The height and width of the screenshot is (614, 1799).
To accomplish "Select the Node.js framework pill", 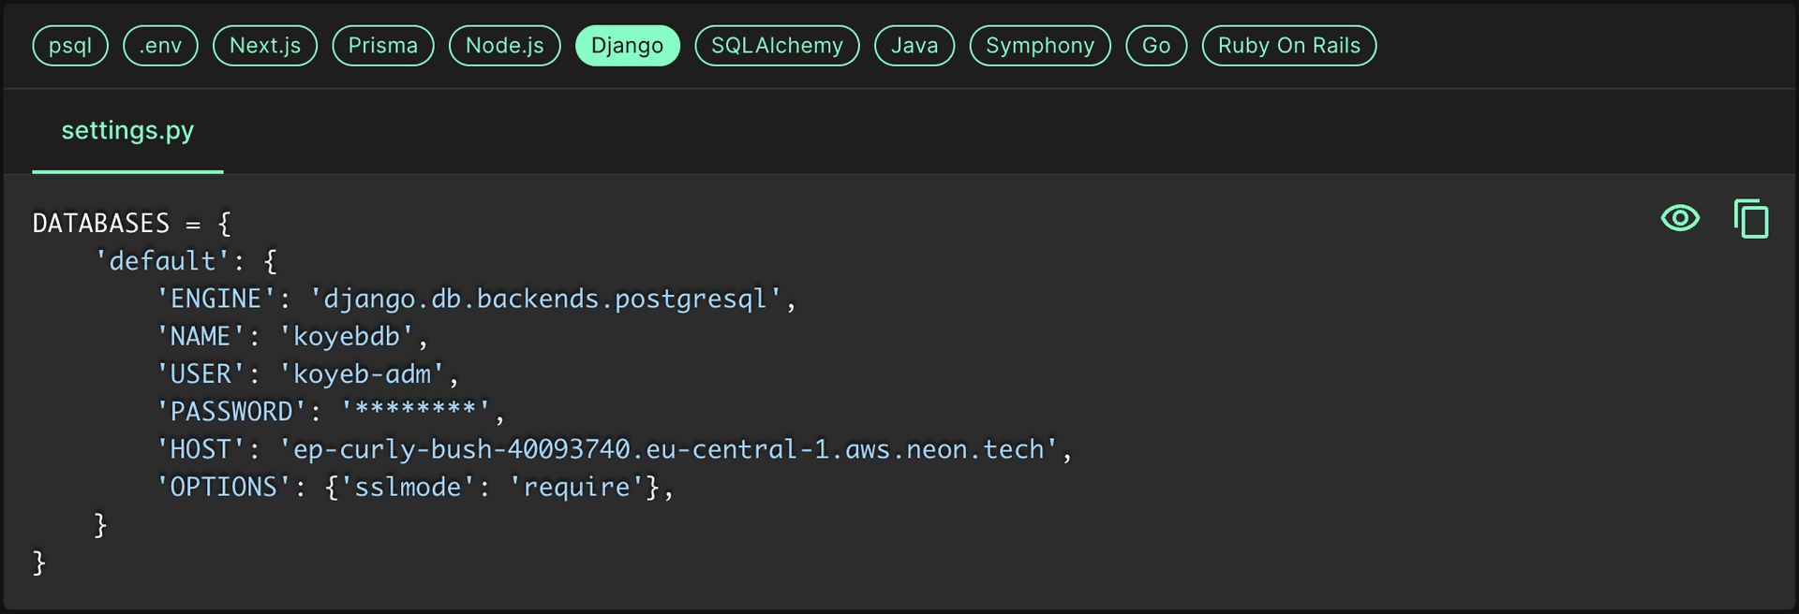I will coord(504,45).
